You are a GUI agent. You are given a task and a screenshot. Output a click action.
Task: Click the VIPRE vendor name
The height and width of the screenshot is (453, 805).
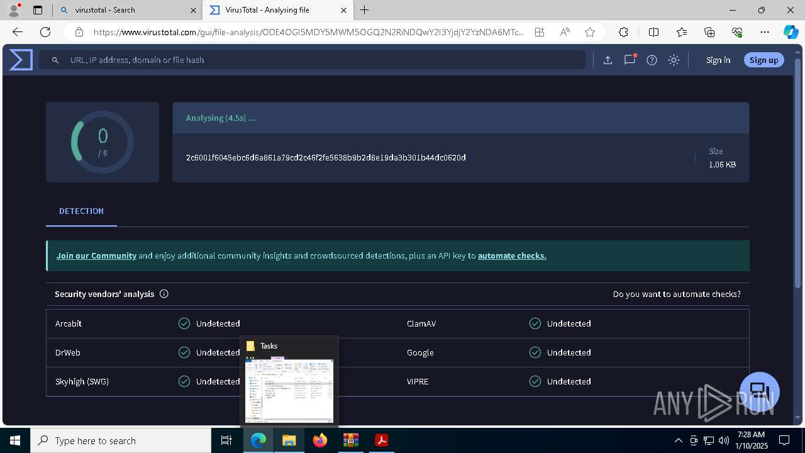coord(418,381)
